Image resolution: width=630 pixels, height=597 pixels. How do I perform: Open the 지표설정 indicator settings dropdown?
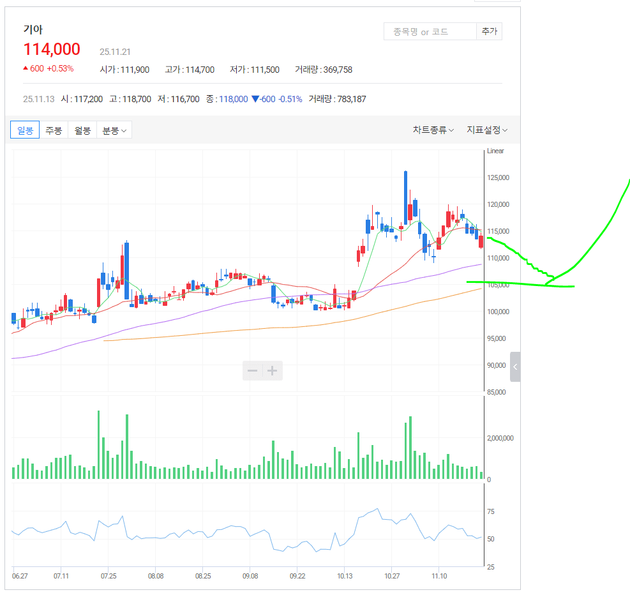click(x=487, y=130)
